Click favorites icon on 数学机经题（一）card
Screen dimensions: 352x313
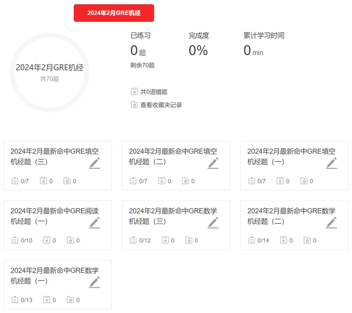(x=70, y=300)
